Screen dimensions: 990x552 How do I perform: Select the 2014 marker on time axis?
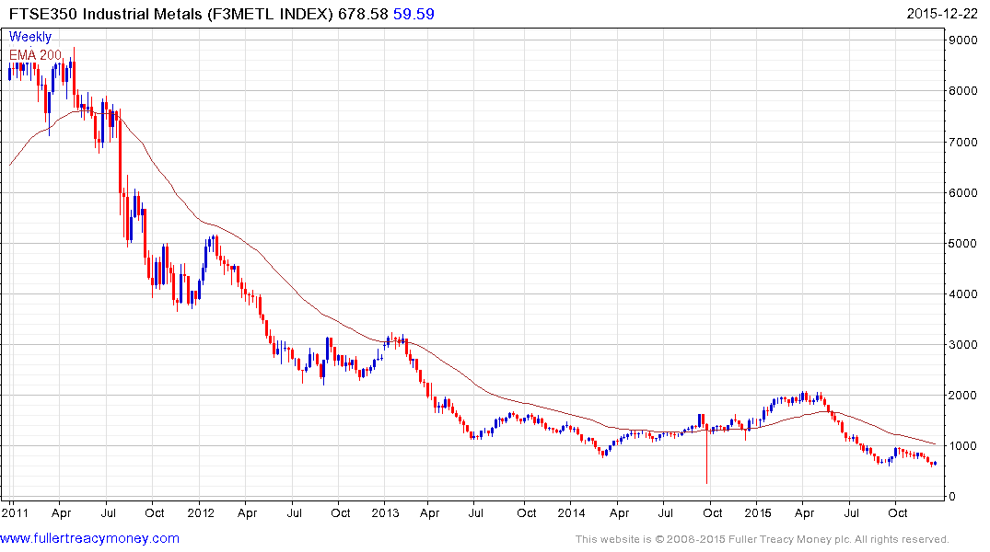[x=571, y=512]
